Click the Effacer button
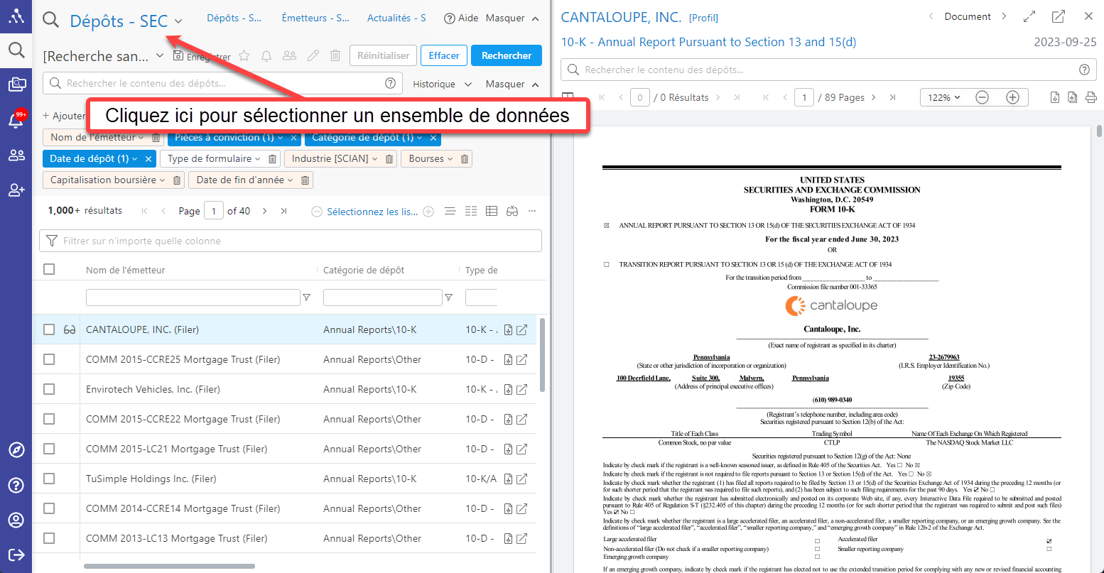Screen dimensions: 1104x573 tap(444, 55)
